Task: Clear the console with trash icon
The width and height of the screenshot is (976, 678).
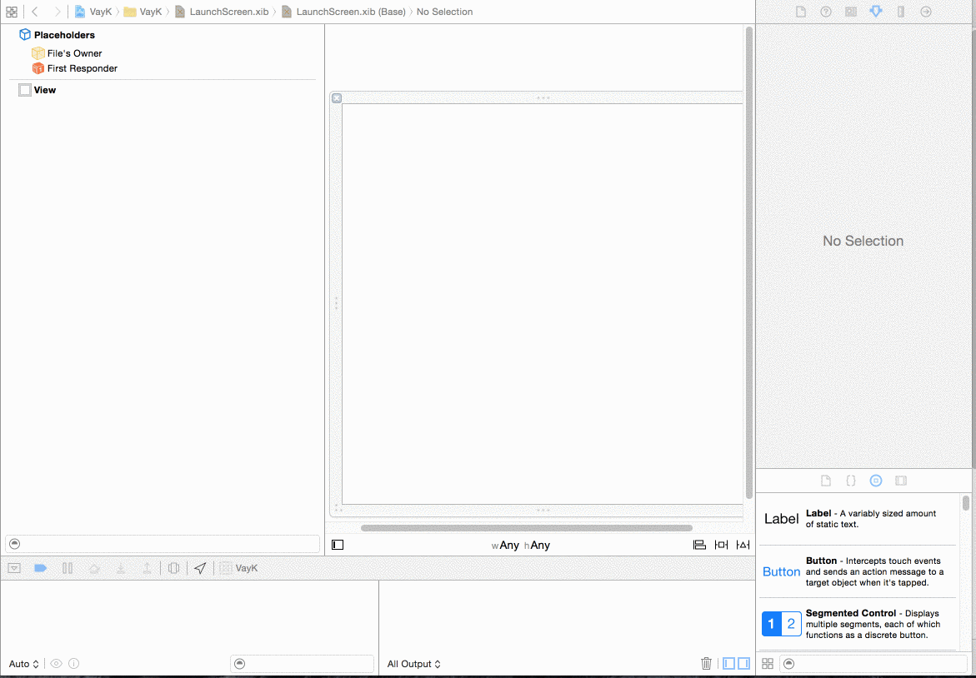Action: [706, 664]
